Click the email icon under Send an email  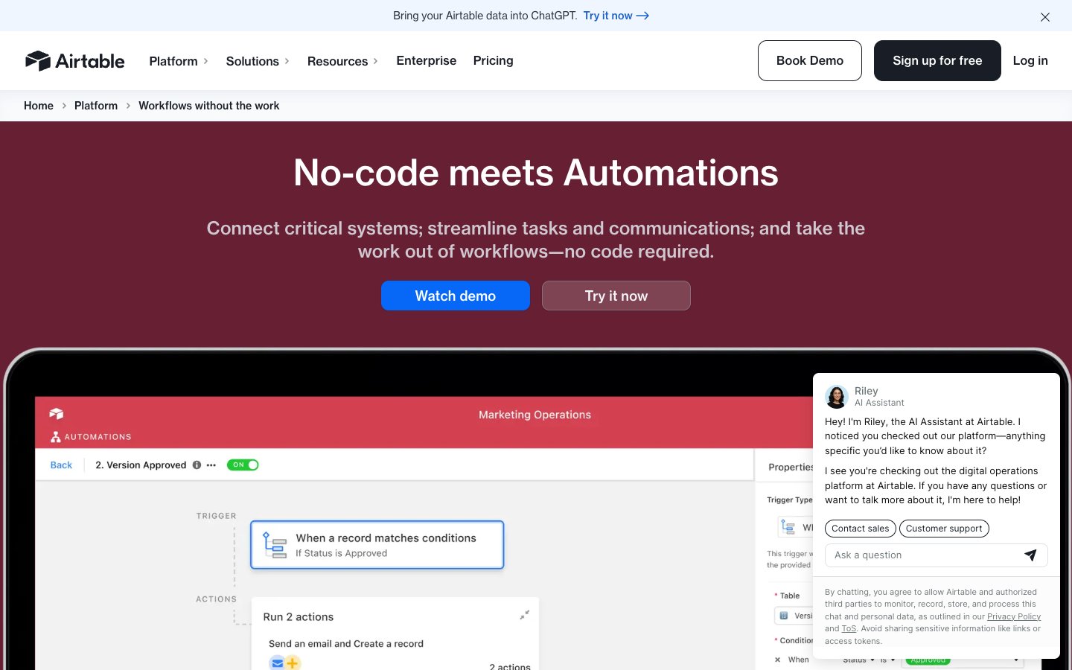pos(277,663)
